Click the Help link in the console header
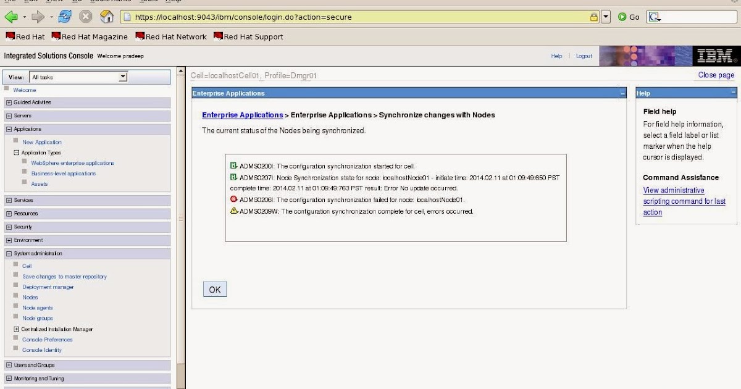 tap(556, 56)
